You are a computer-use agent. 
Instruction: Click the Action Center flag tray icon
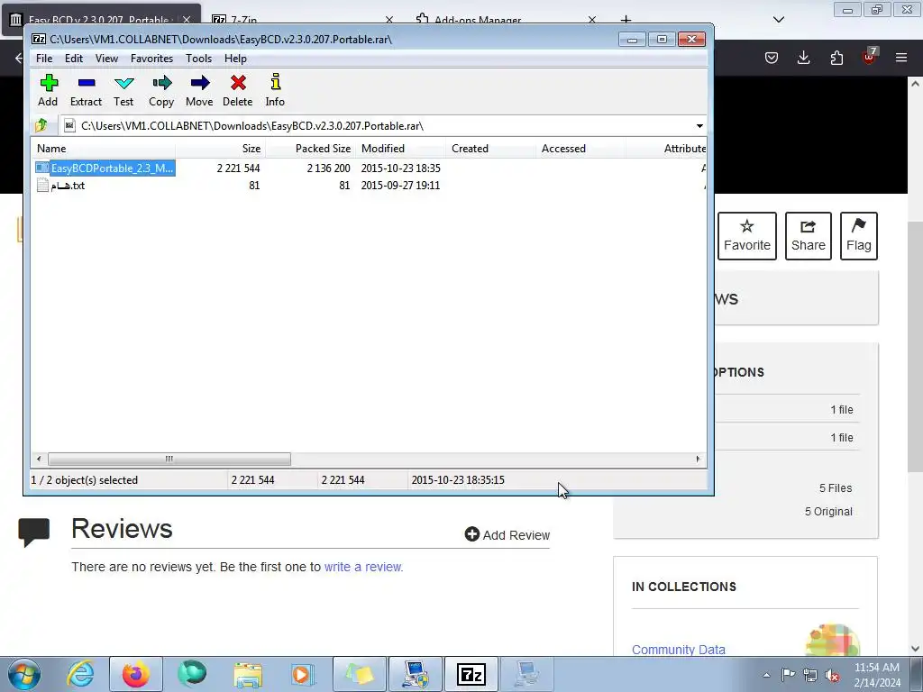(x=788, y=674)
